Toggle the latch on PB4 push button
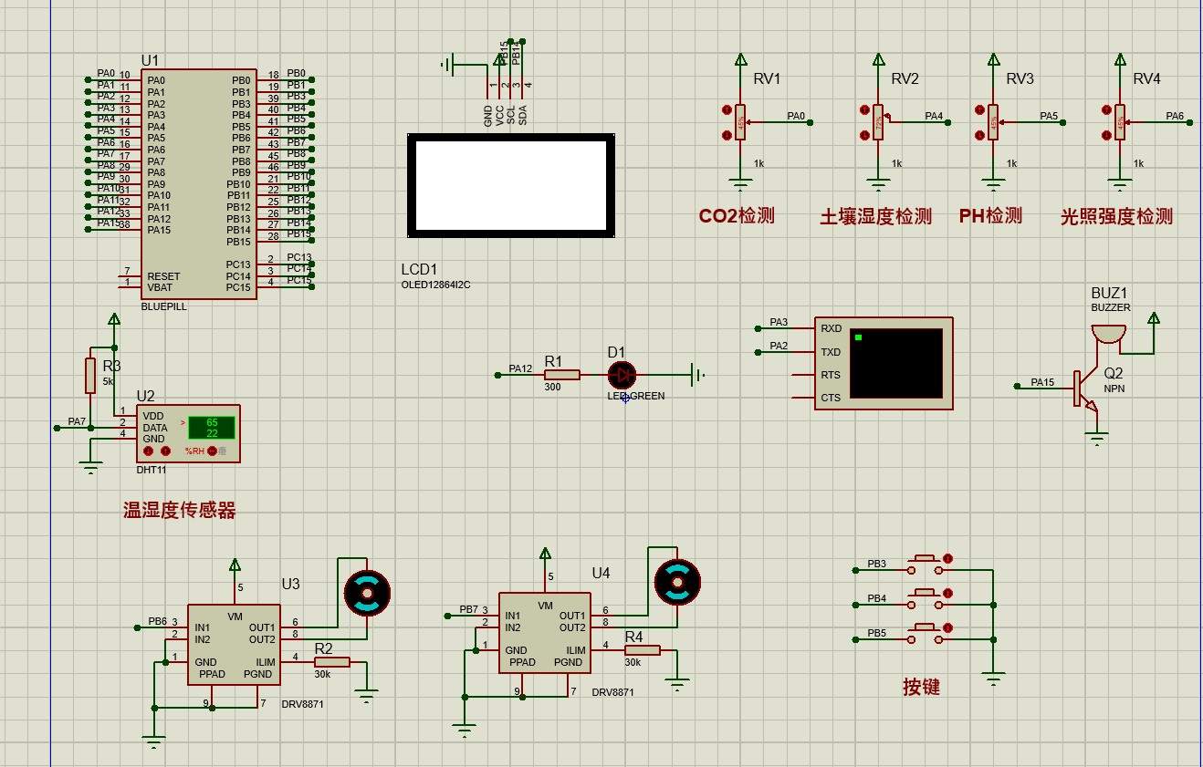 coord(947,593)
